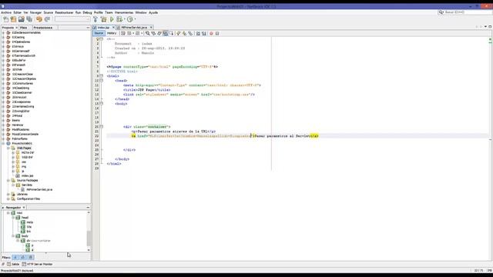Select the meta node in Navigator
Viewport: 493px width, 277px height.
coord(29,222)
